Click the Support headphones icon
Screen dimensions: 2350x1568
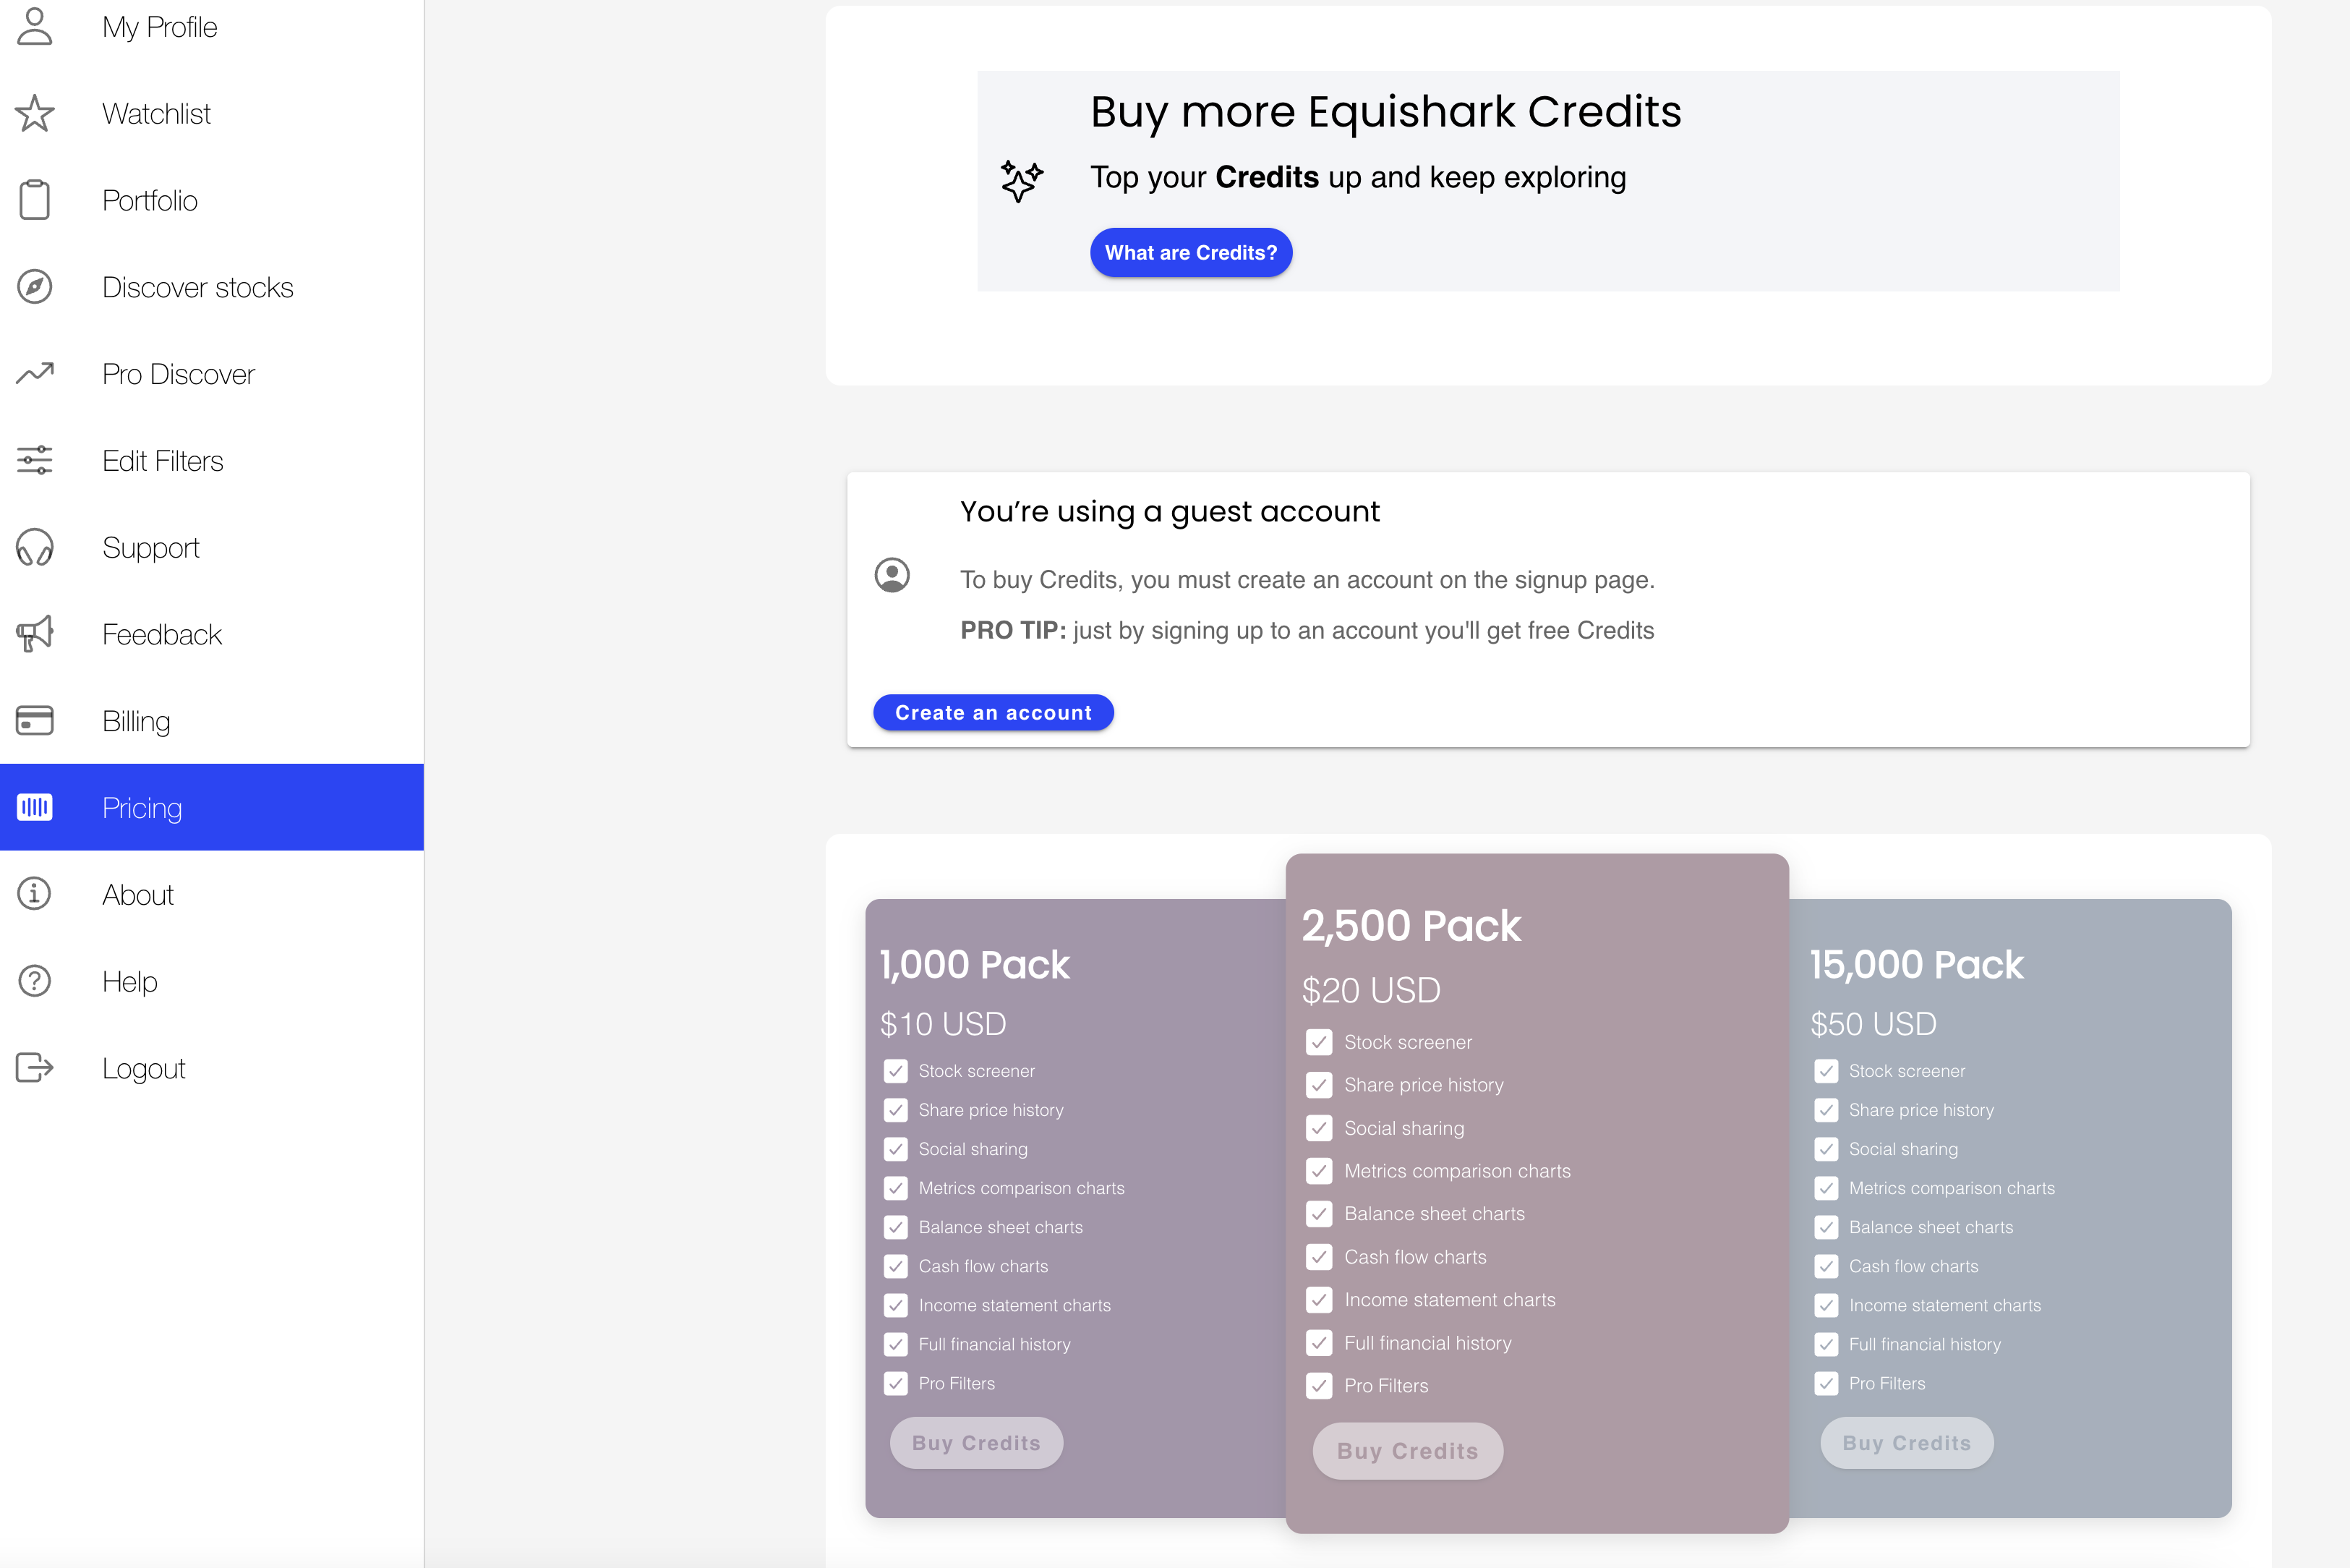34,547
